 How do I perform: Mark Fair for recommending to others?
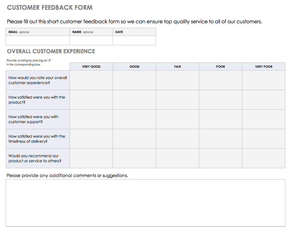click(x=177, y=158)
